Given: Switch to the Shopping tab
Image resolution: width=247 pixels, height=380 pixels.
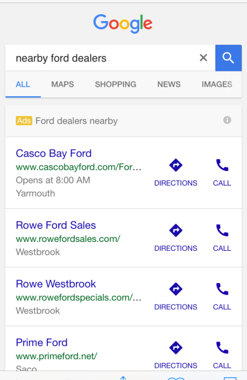Looking at the screenshot, I should [x=116, y=84].
